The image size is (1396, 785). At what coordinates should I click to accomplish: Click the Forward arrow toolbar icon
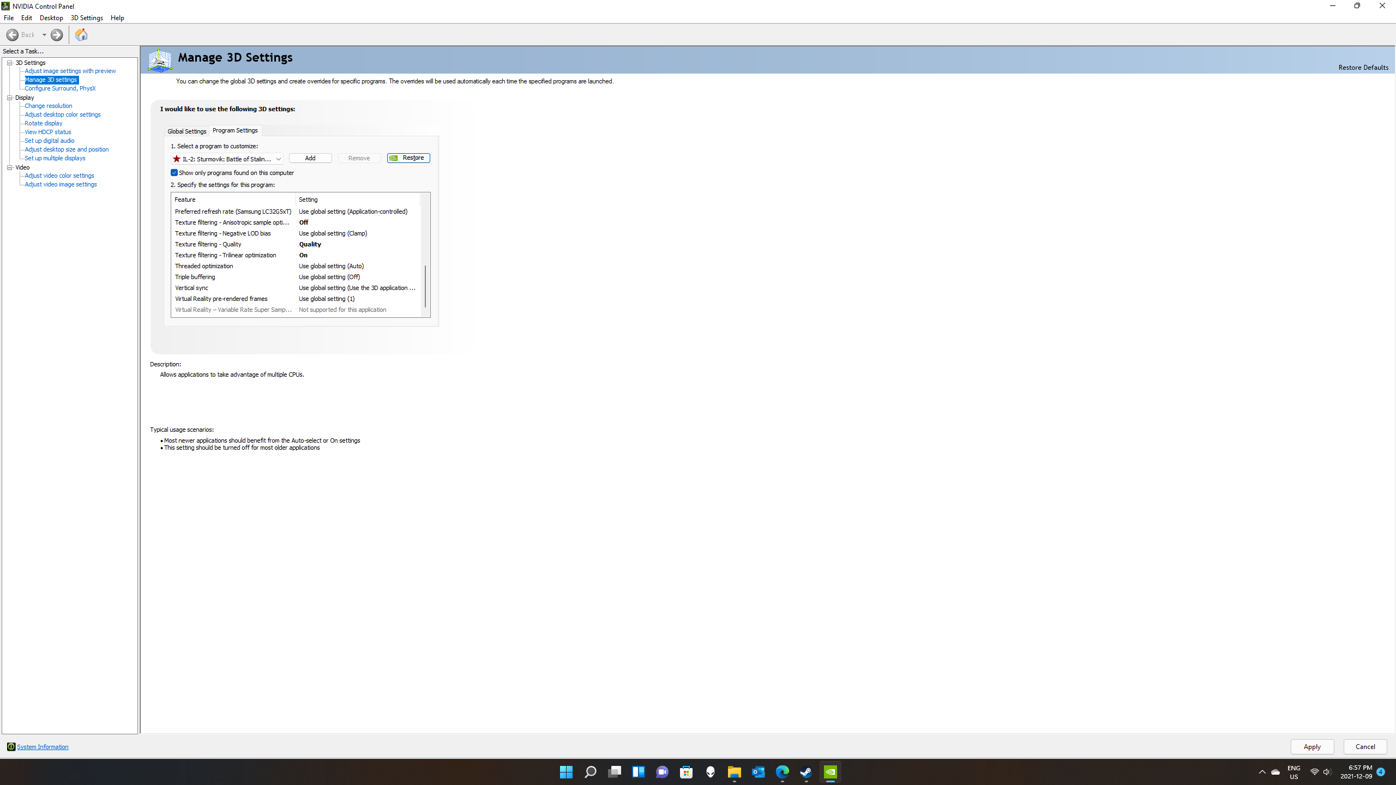pos(57,35)
